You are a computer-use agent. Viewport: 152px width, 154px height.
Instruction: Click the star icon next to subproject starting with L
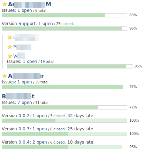pyautogui.click(x=10, y=38)
